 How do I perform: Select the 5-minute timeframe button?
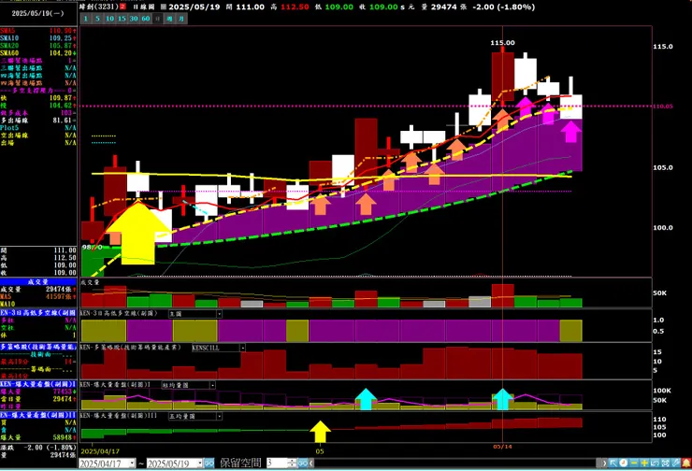(97, 19)
